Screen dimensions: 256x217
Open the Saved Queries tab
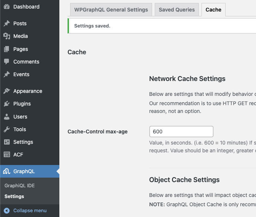coord(177,10)
